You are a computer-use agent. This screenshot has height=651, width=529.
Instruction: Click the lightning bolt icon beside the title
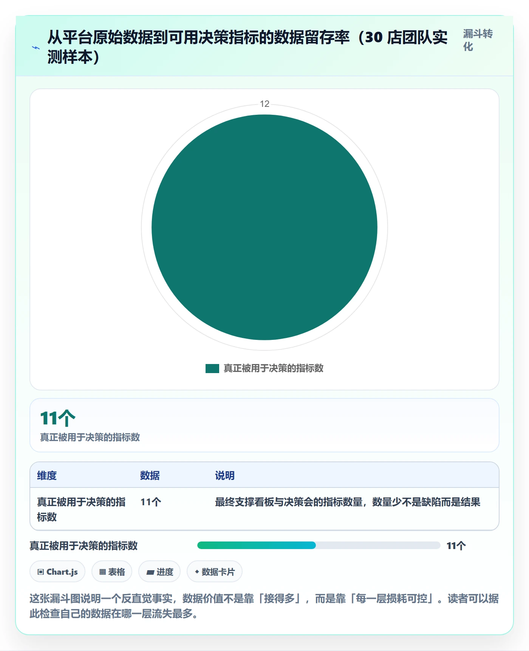click(x=36, y=48)
